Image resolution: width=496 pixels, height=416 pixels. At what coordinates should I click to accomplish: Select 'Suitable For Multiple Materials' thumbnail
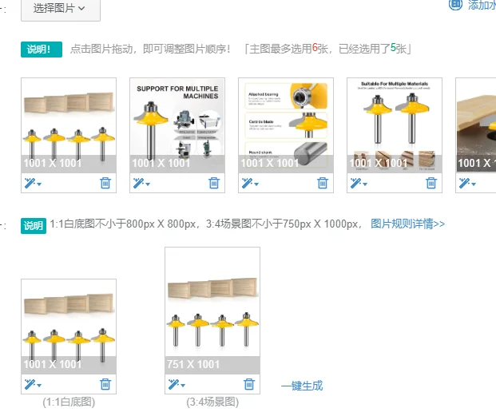395,125
